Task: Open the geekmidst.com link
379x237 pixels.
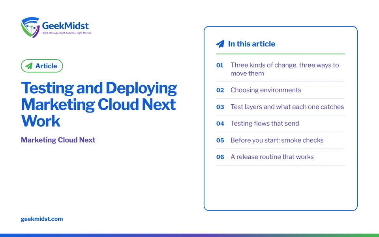Action: coord(42,219)
